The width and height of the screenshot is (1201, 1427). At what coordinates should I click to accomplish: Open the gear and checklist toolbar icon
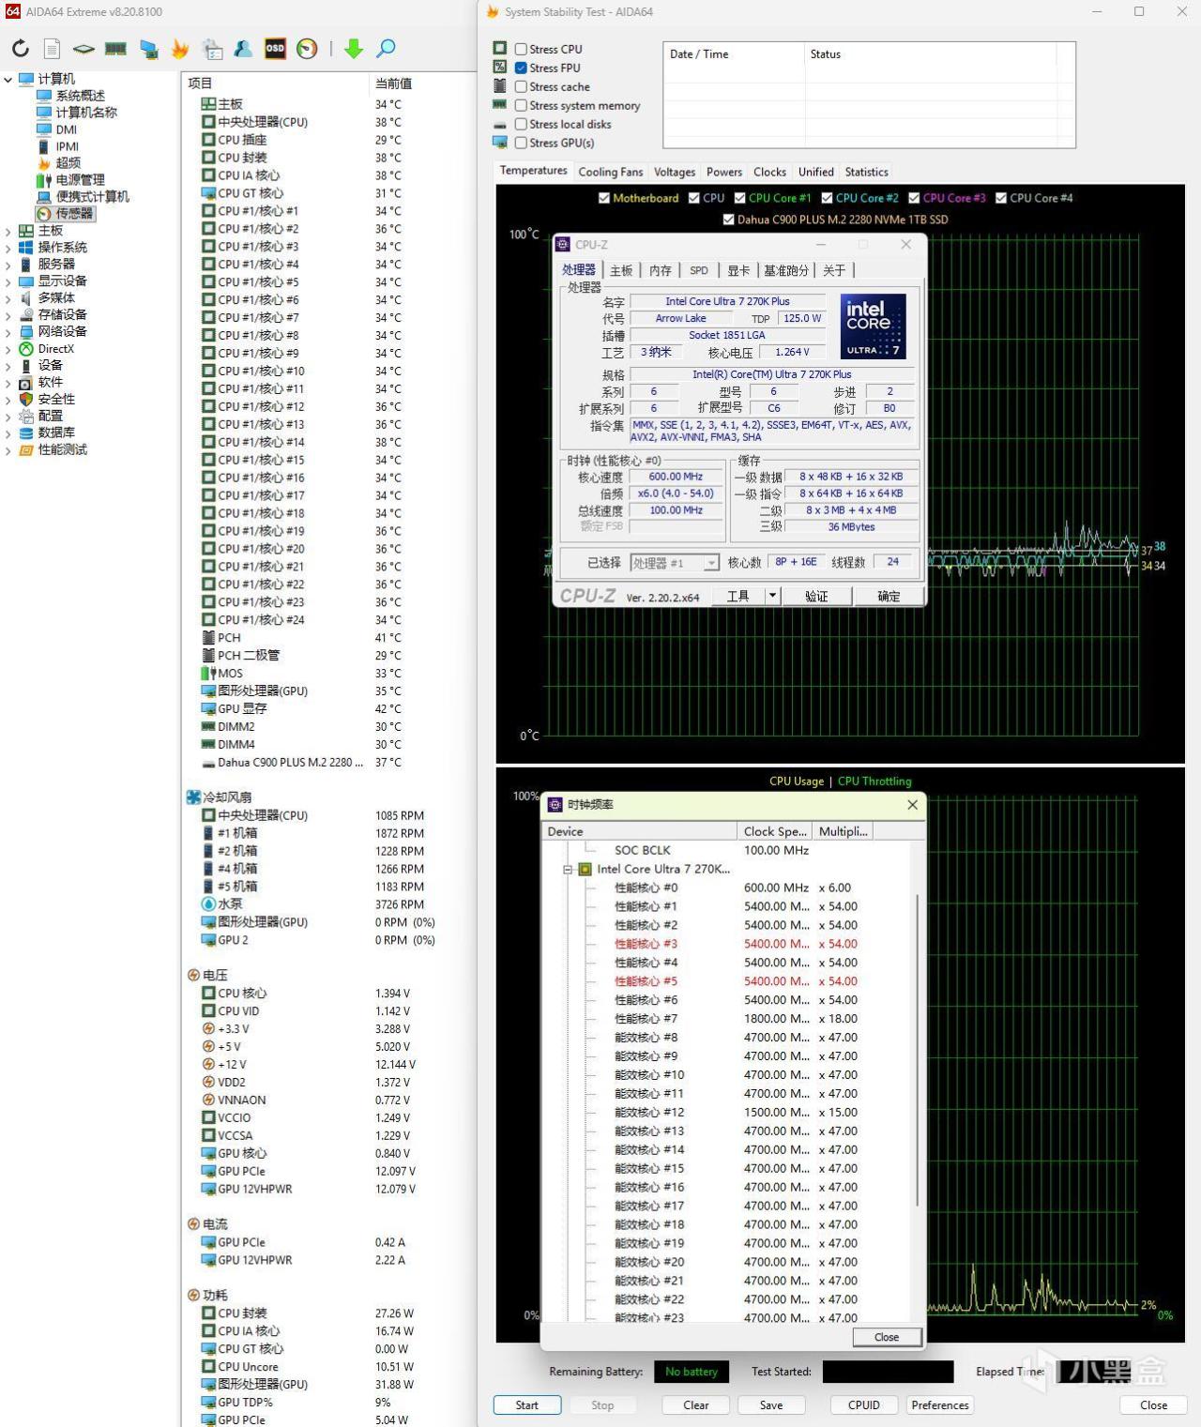tap(213, 49)
